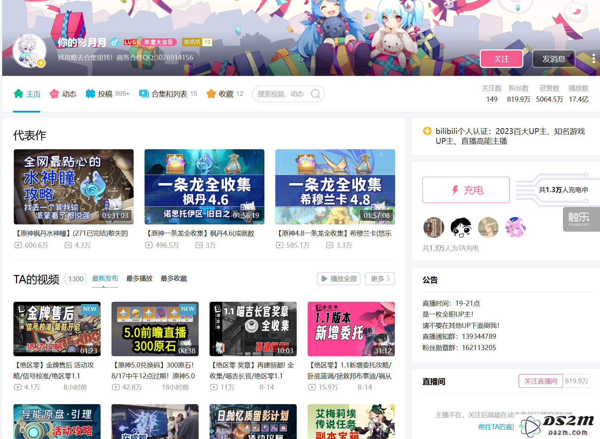600x439 pixels.
Task: Open the 导能原盘·引理 video thumbnail
Action: point(57,422)
